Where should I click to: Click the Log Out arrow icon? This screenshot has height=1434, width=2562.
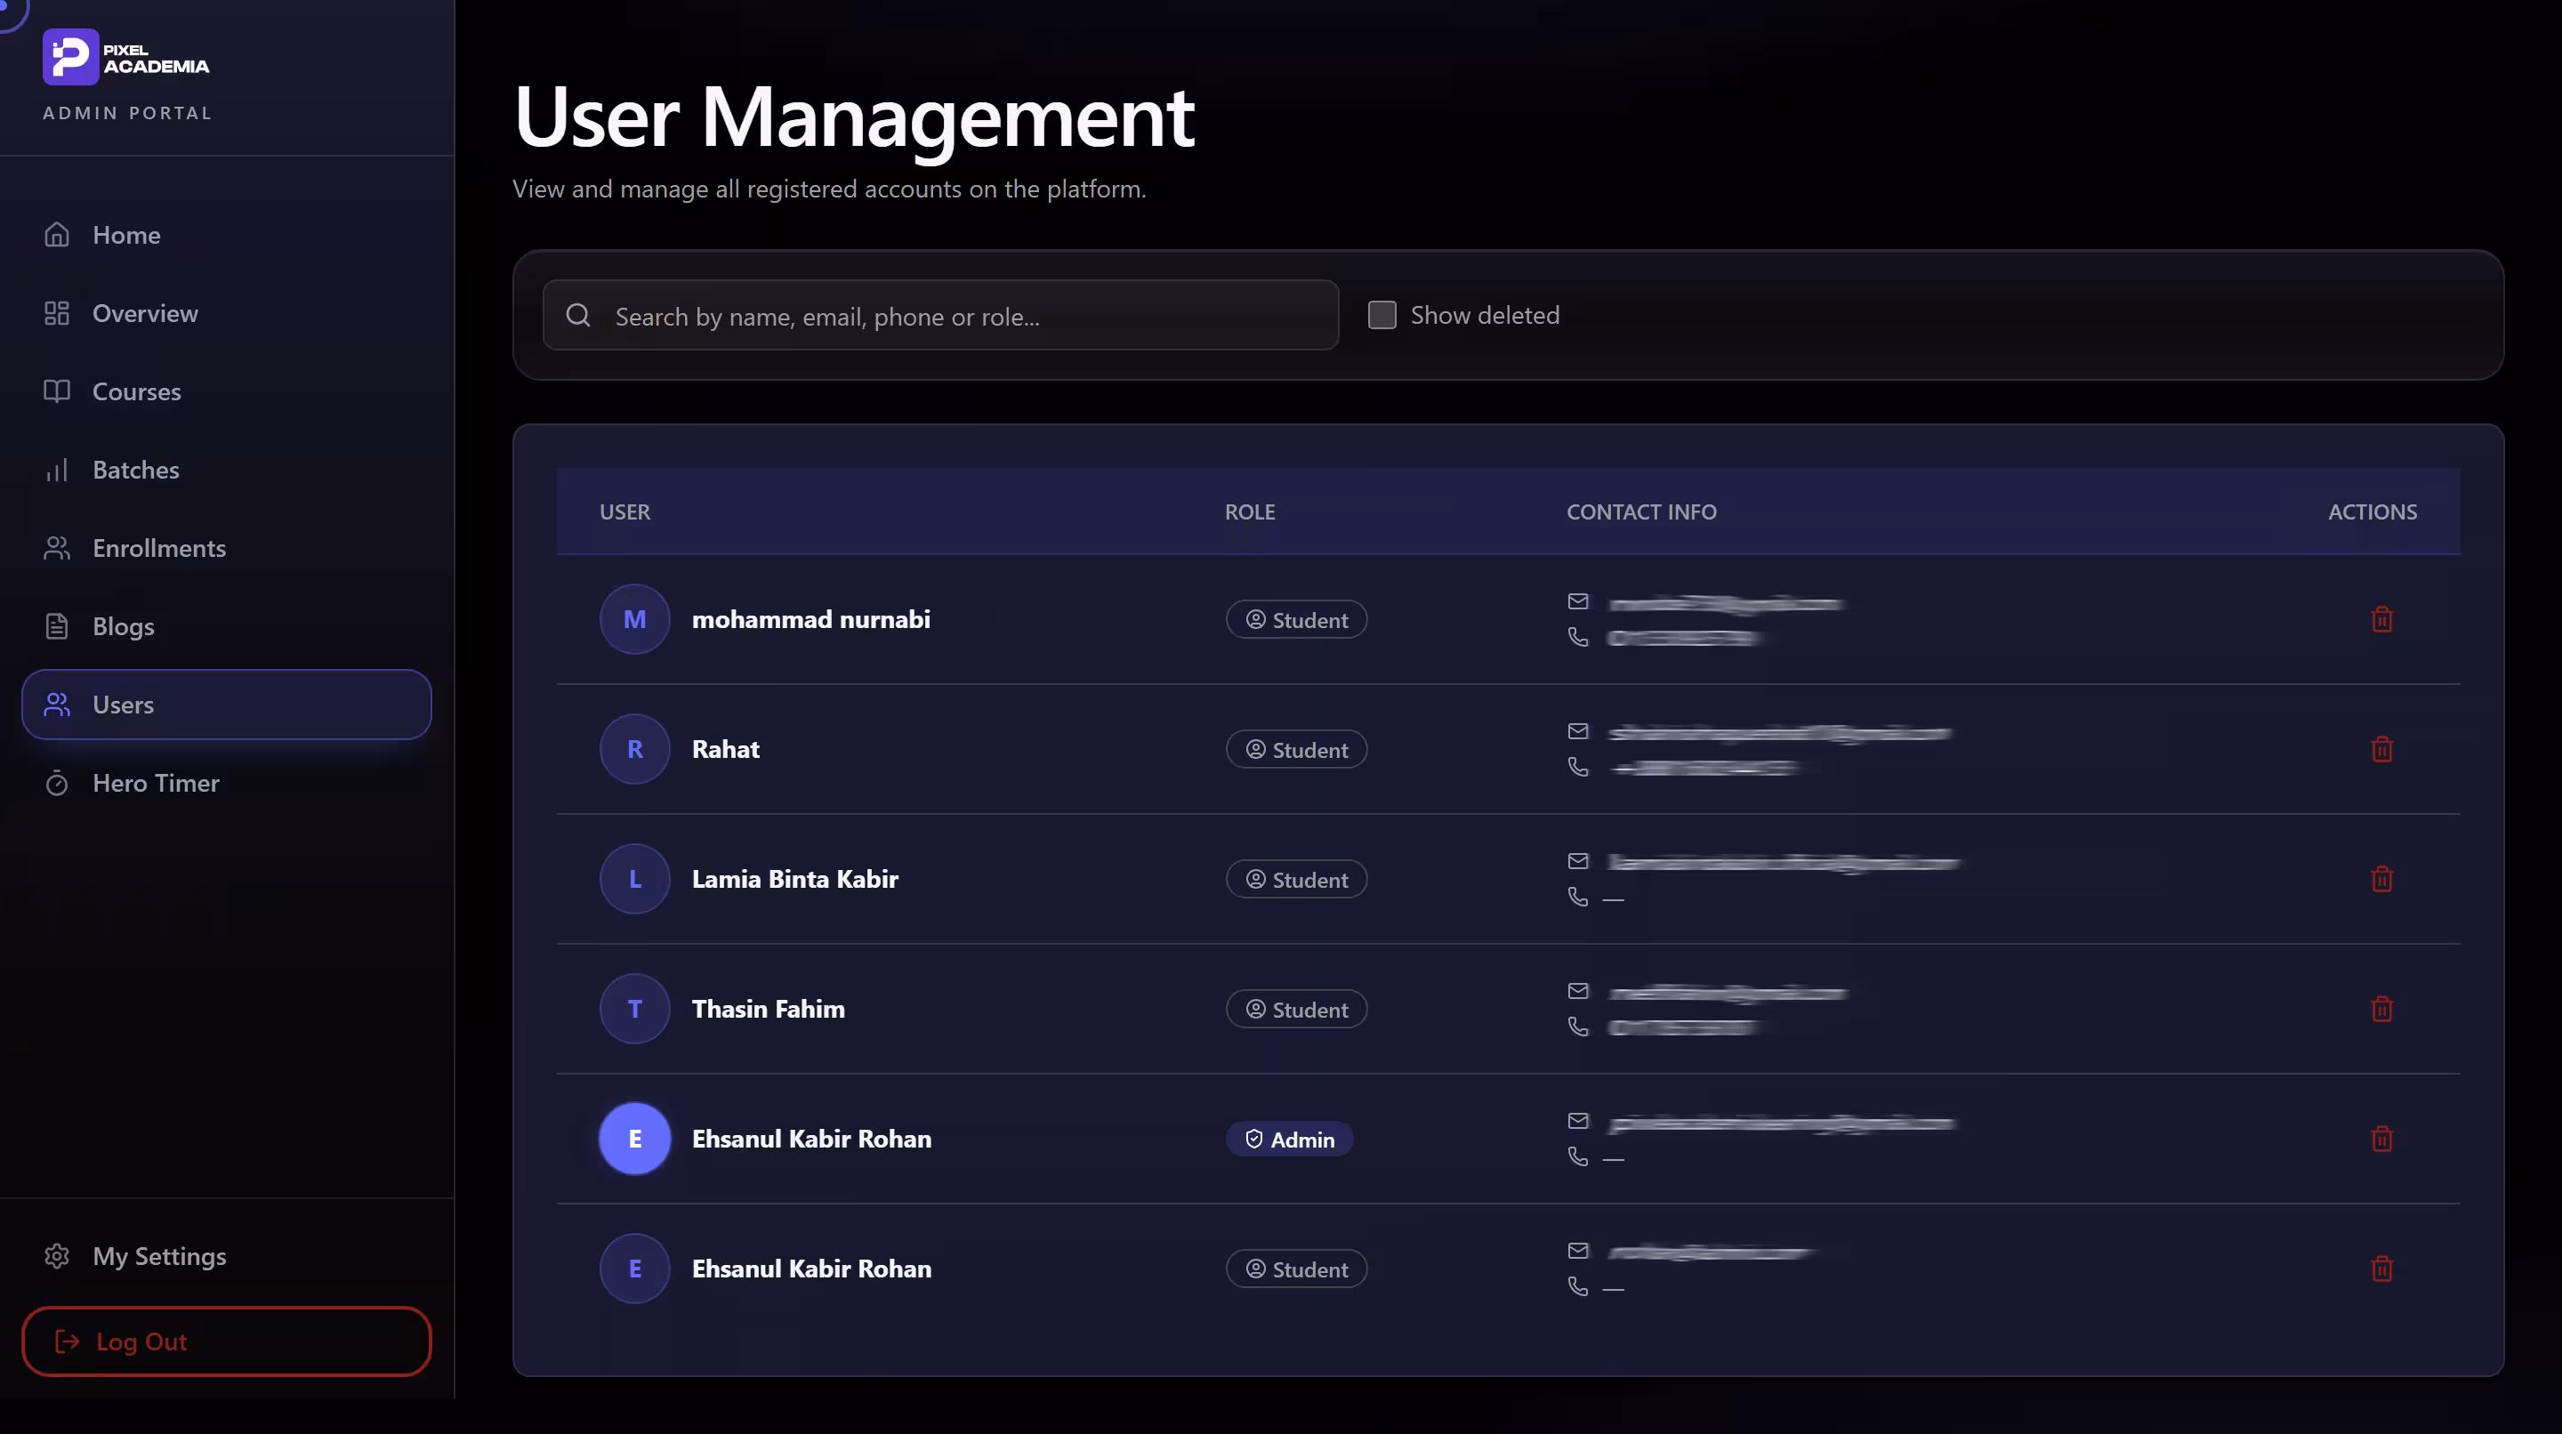(x=67, y=1341)
